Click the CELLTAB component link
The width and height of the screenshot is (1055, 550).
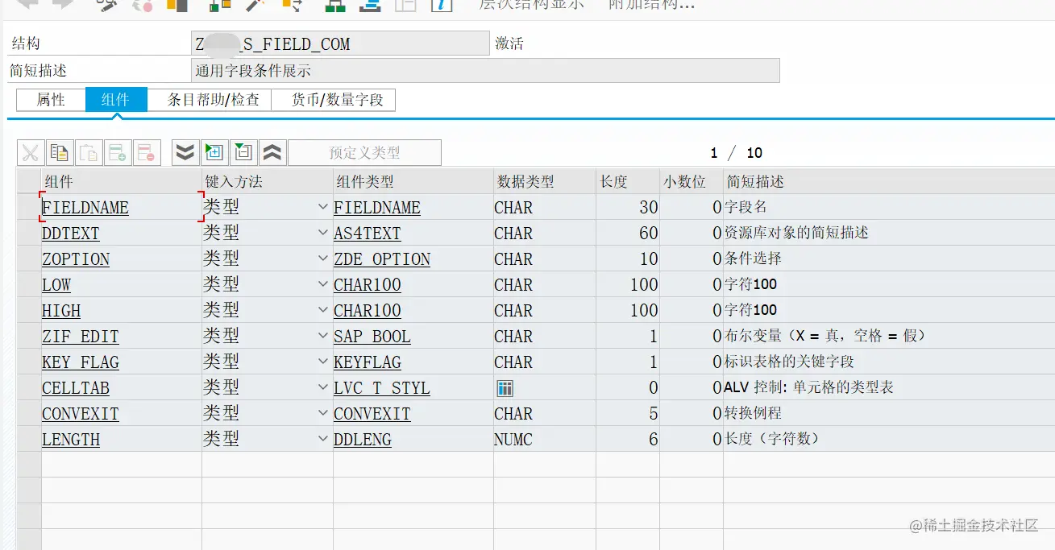tap(76, 388)
